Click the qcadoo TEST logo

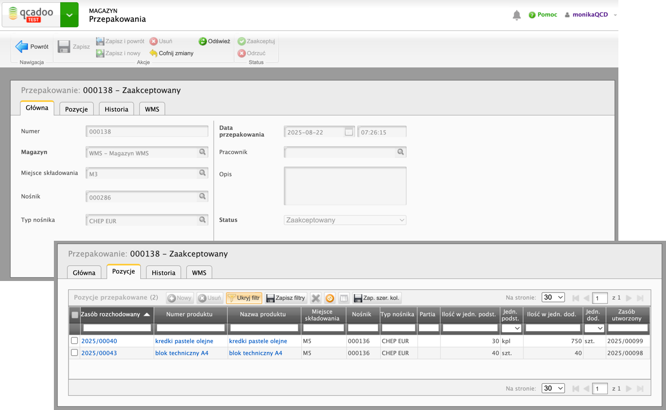(31, 15)
